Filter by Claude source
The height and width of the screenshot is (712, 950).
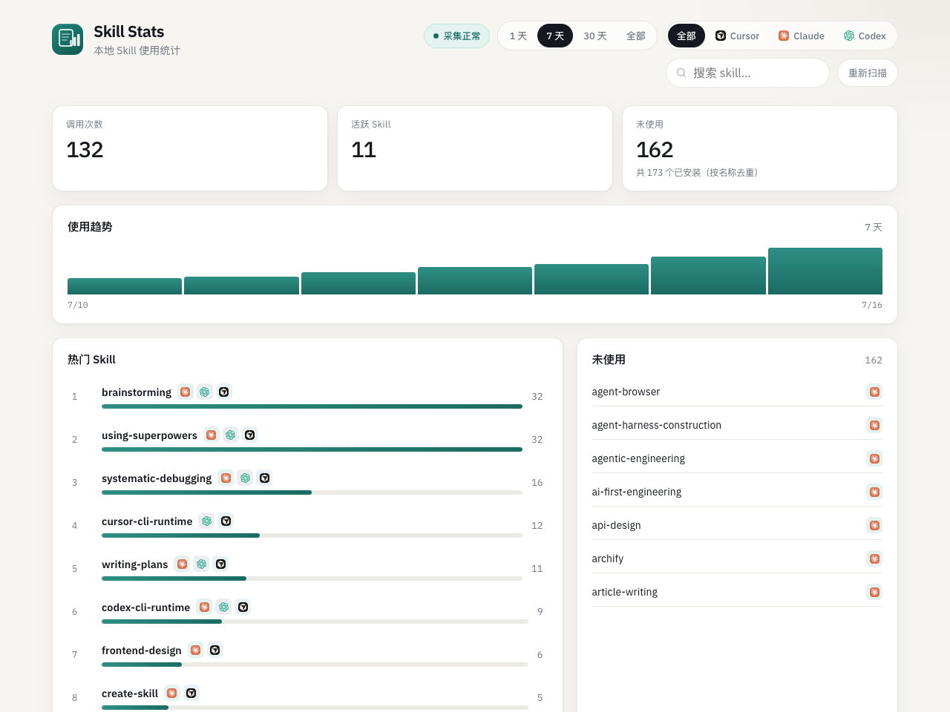click(802, 36)
